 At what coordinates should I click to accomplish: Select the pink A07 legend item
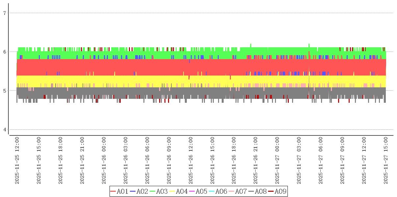238,191
